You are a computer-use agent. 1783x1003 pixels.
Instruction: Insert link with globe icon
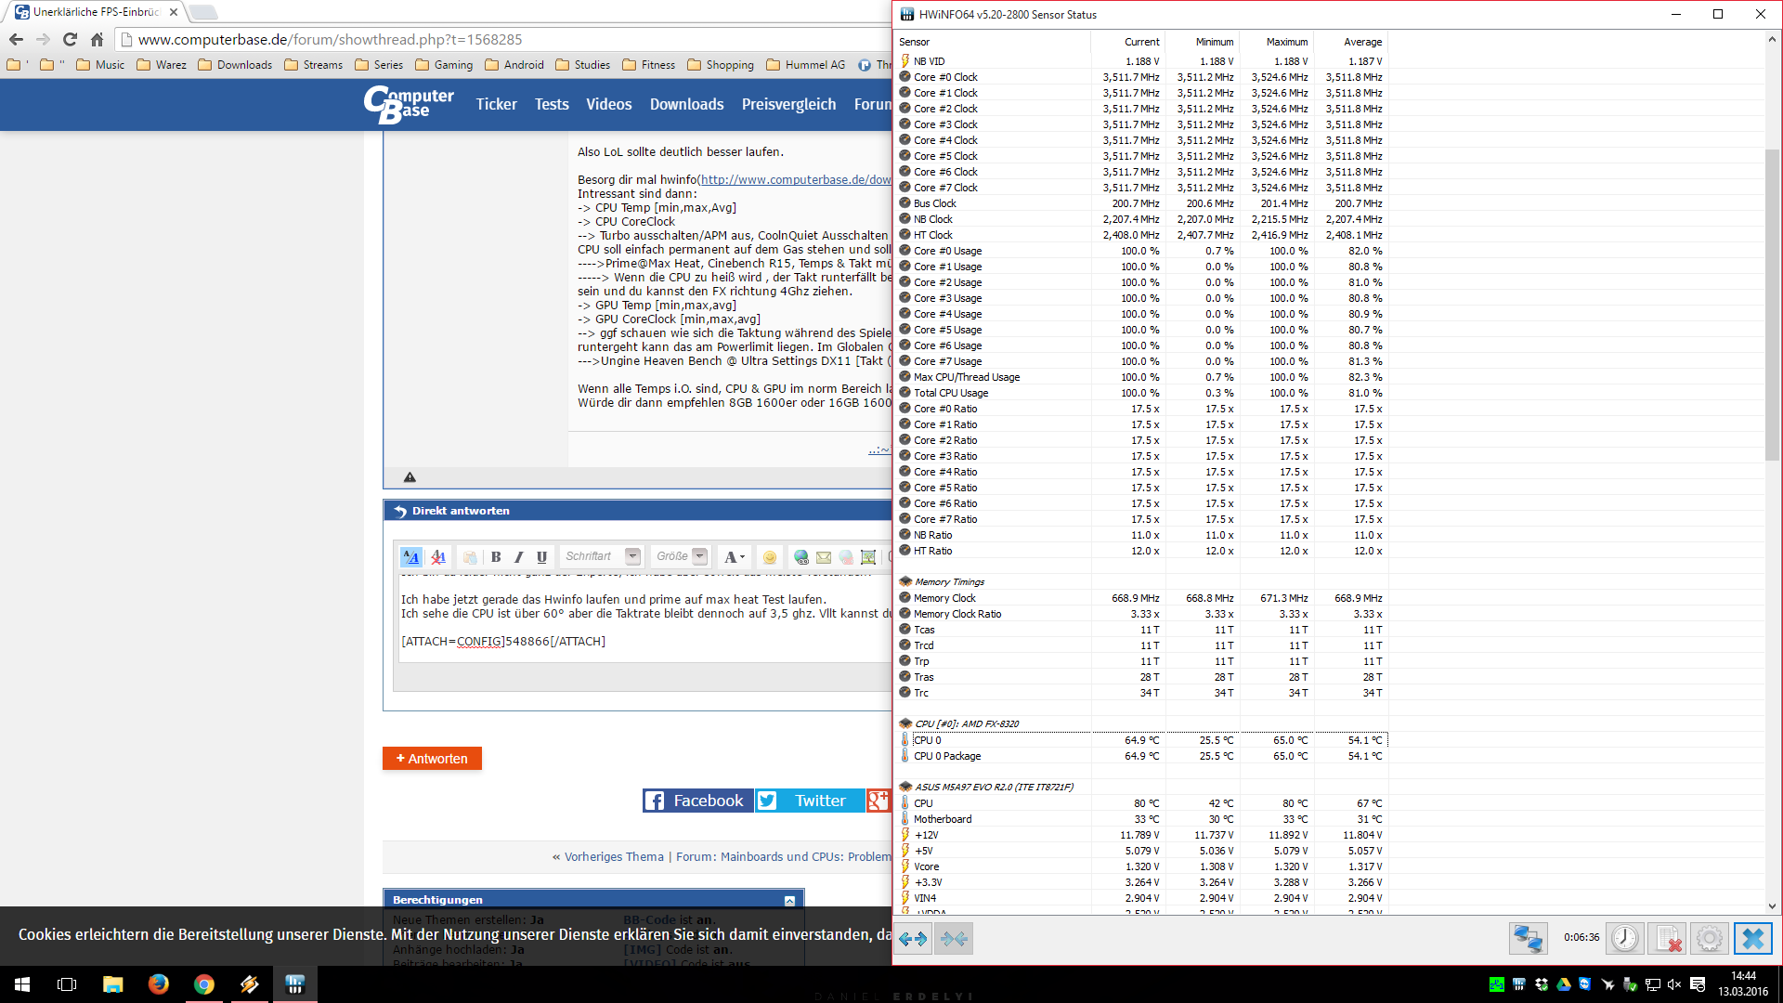(800, 557)
